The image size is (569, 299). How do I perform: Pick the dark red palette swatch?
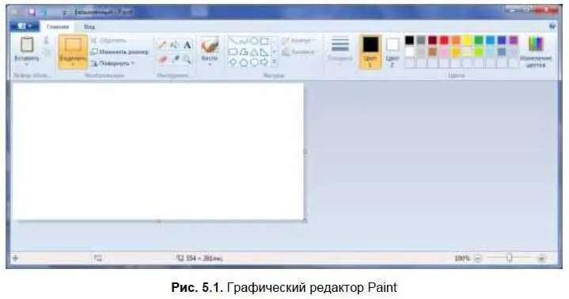pyautogui.click(x=433, y=40)
